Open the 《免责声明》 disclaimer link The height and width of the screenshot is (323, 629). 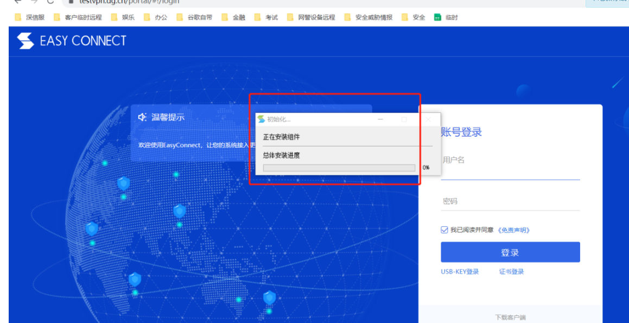513,230
